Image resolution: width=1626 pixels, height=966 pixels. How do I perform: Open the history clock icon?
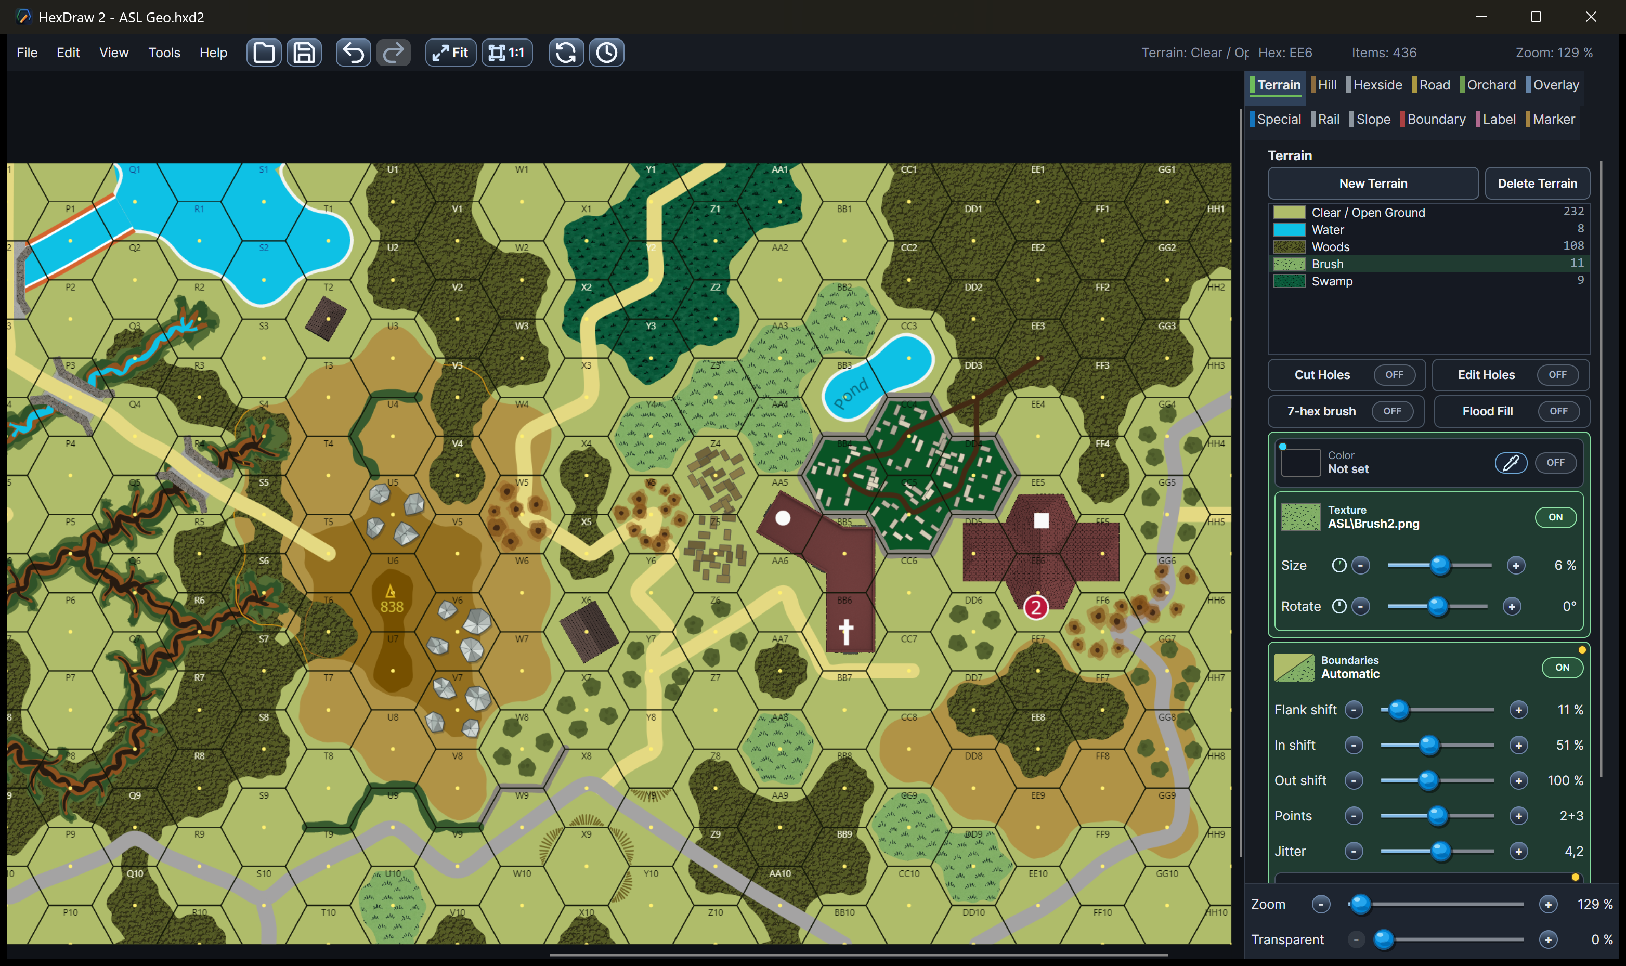click(607, 53)
